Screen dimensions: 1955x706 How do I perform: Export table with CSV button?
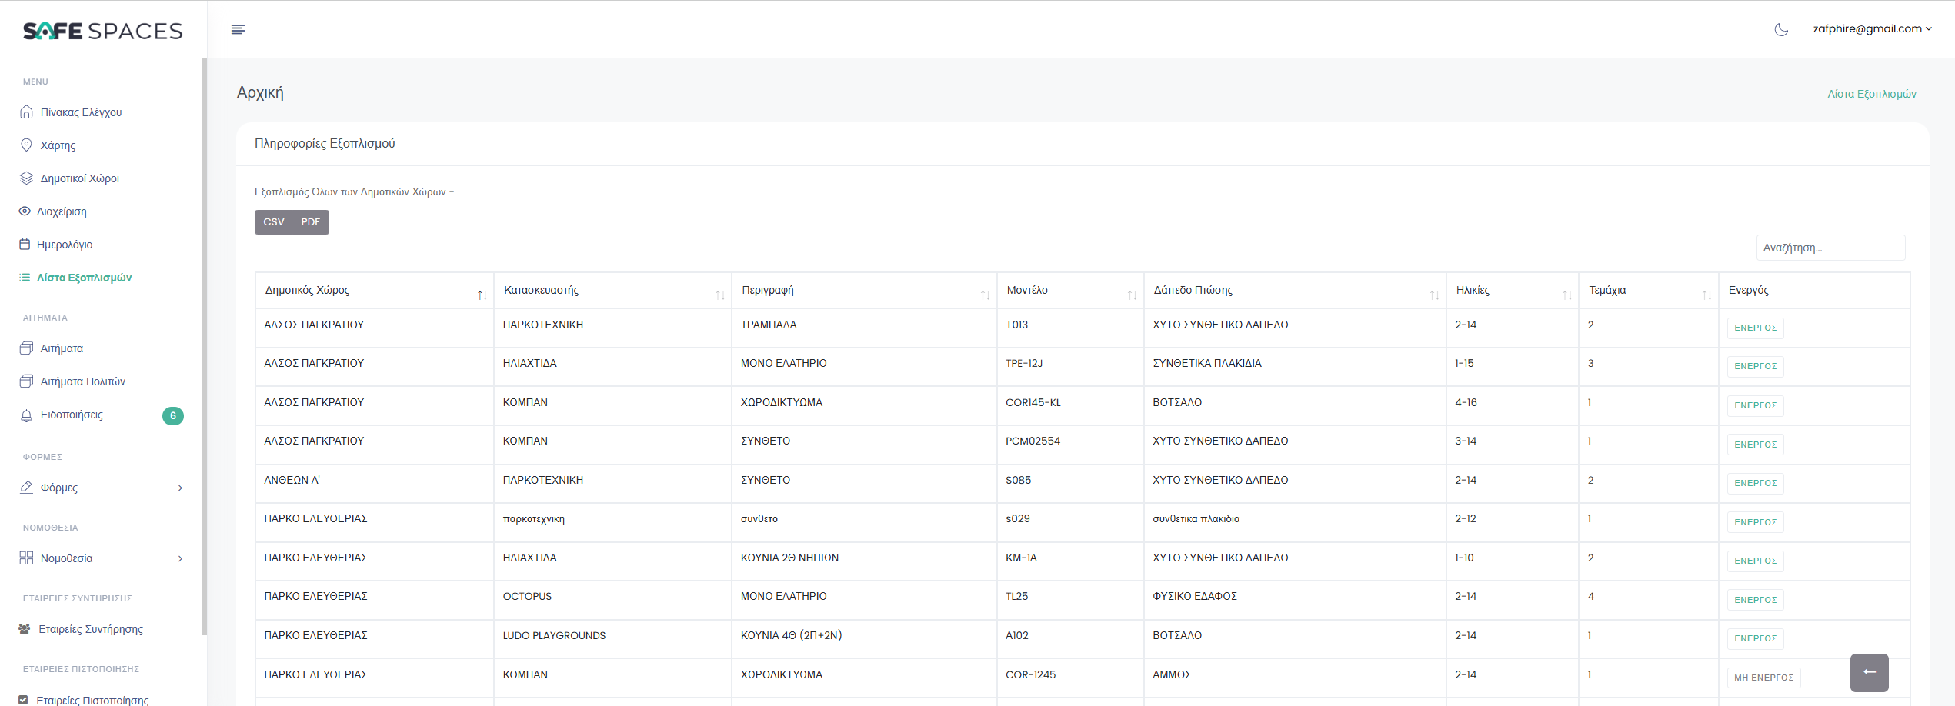pos(274,222)
